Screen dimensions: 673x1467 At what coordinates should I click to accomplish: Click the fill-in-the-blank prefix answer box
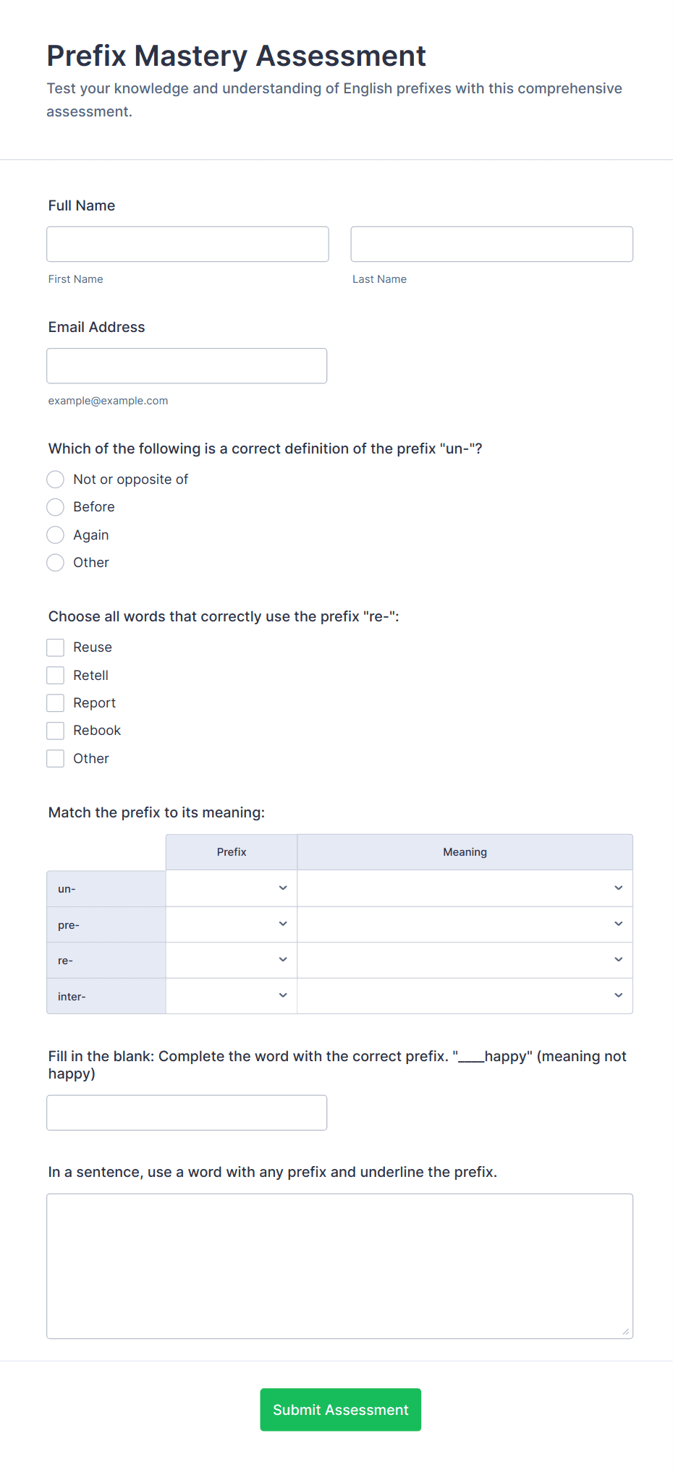(187, 1112)
